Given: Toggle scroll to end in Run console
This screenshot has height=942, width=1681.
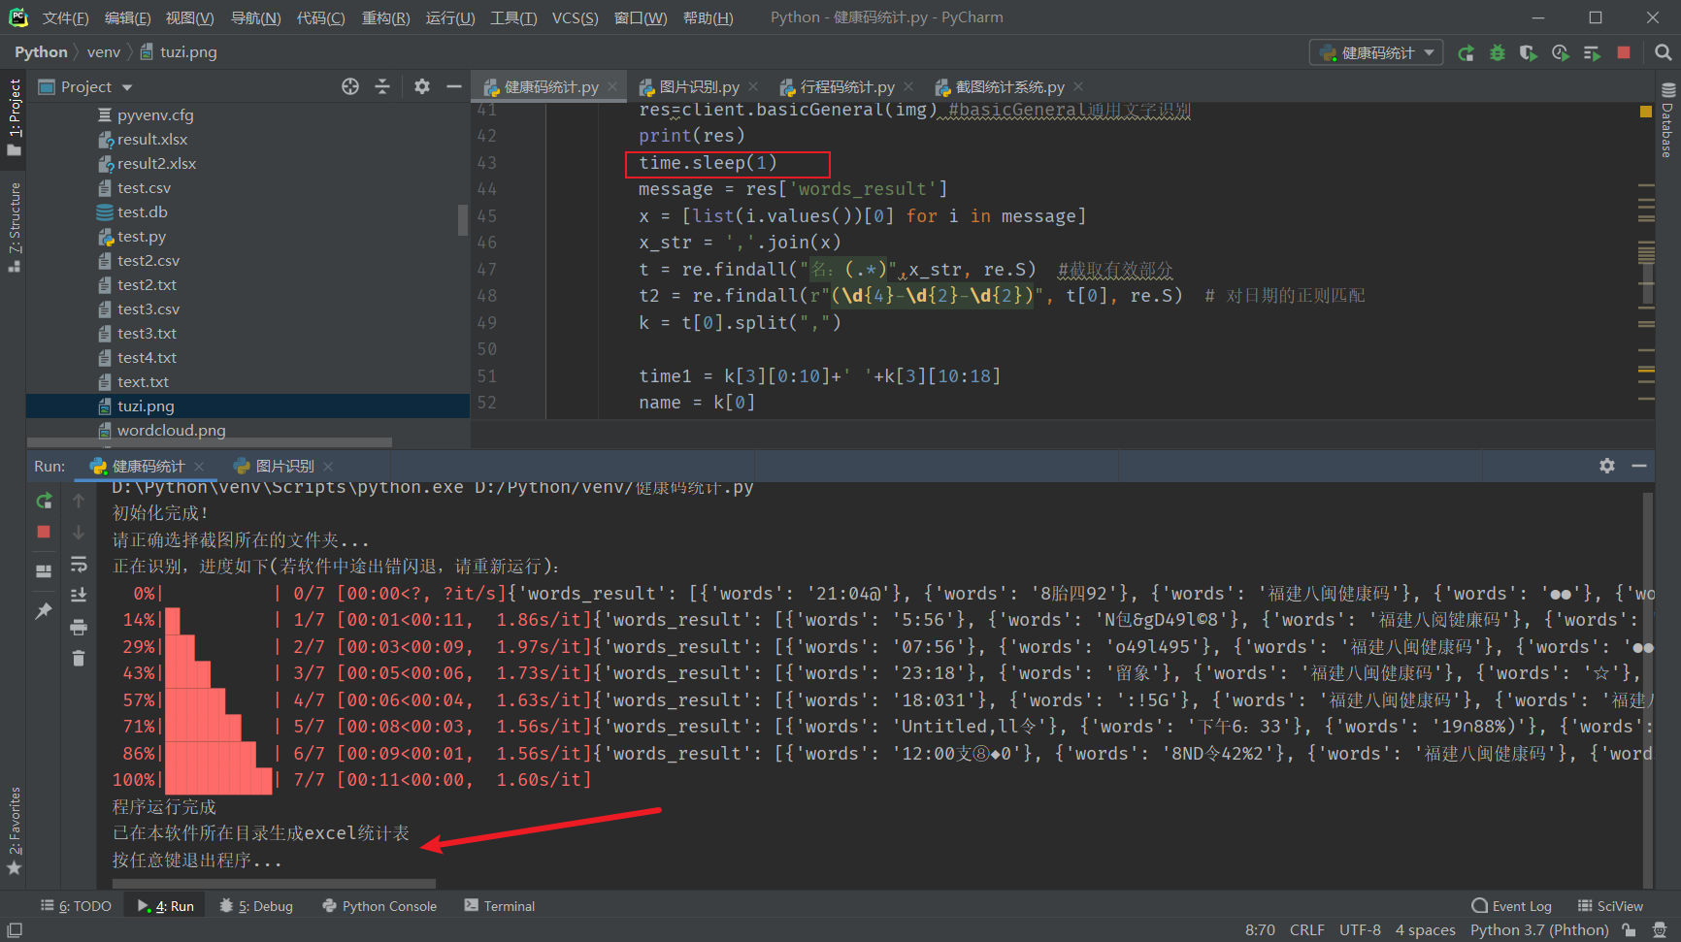Looking at the screenshot, I should point(79,595).
